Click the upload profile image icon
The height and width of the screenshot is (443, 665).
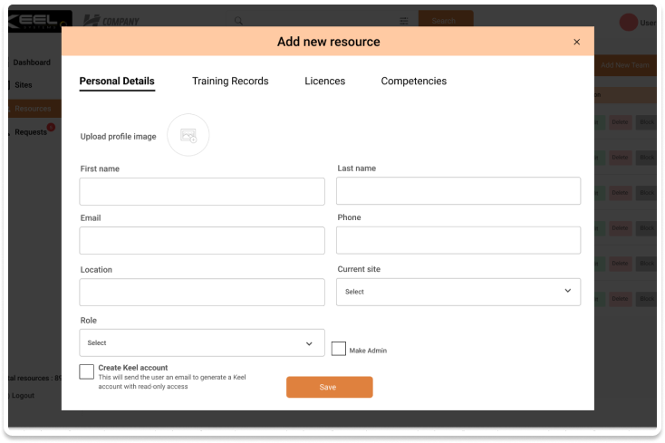pyautogui.click(x=188, y=135)
